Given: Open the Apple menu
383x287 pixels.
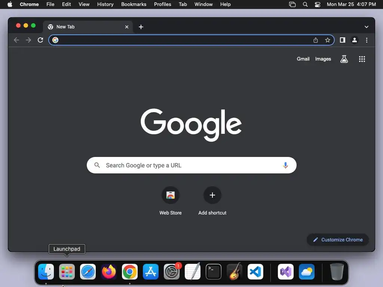Looking at the screenshot, I should tap(10, 4).
